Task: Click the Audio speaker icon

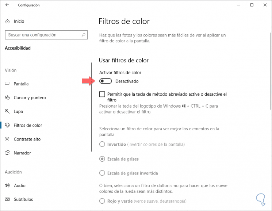Action: [7, 186]
